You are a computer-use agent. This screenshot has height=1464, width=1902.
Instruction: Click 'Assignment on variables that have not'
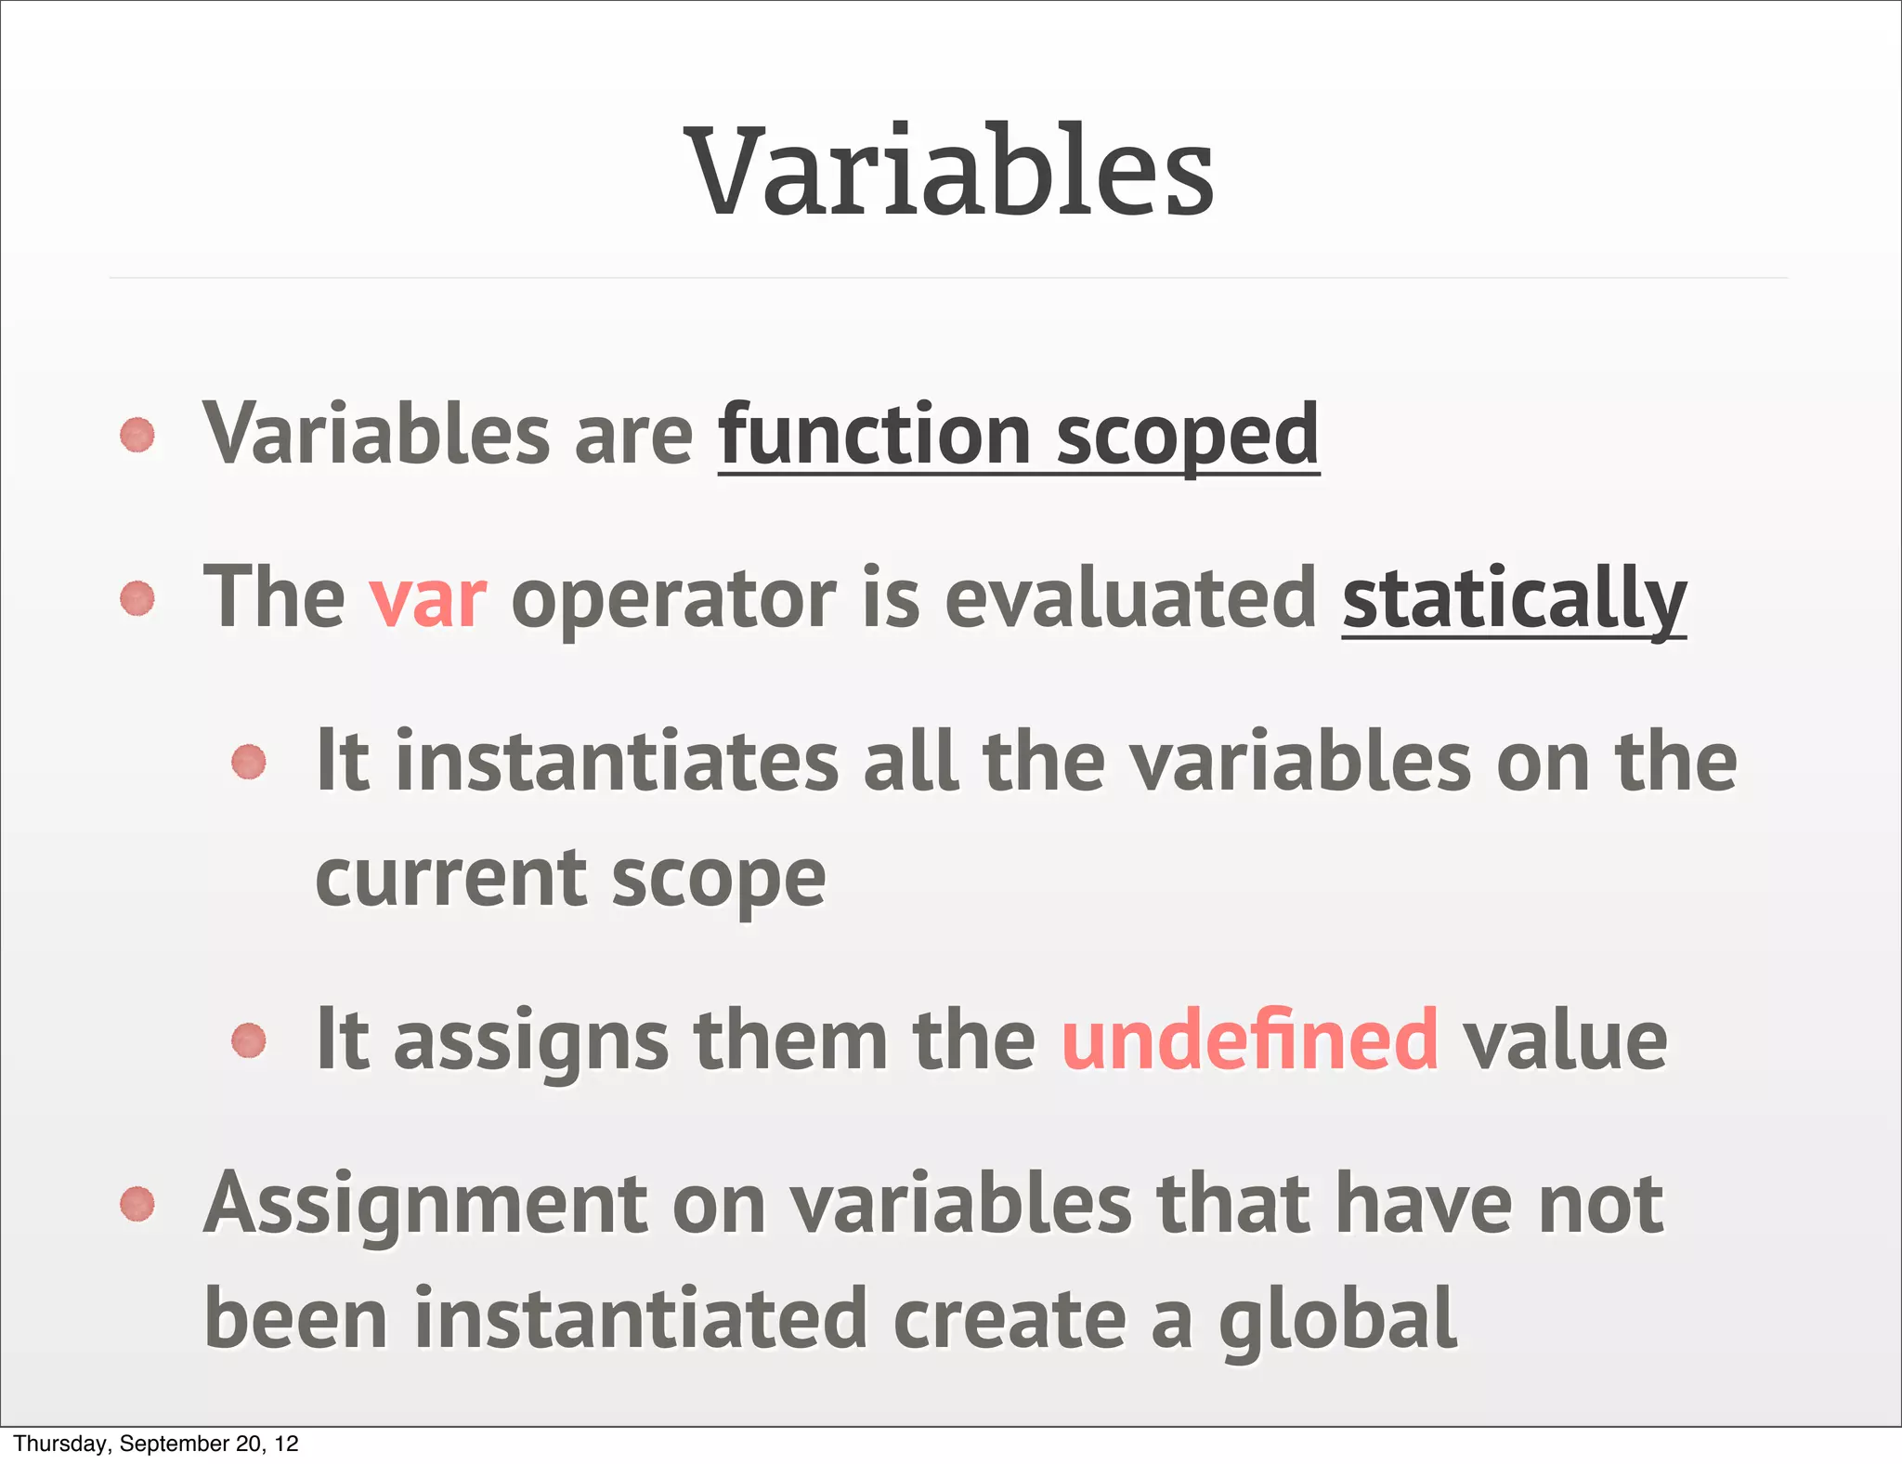click(x=933, y=1205)
